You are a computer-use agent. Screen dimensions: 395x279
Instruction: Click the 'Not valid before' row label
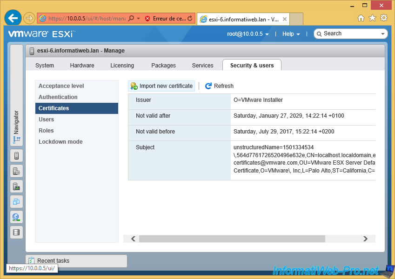[155, 132]
